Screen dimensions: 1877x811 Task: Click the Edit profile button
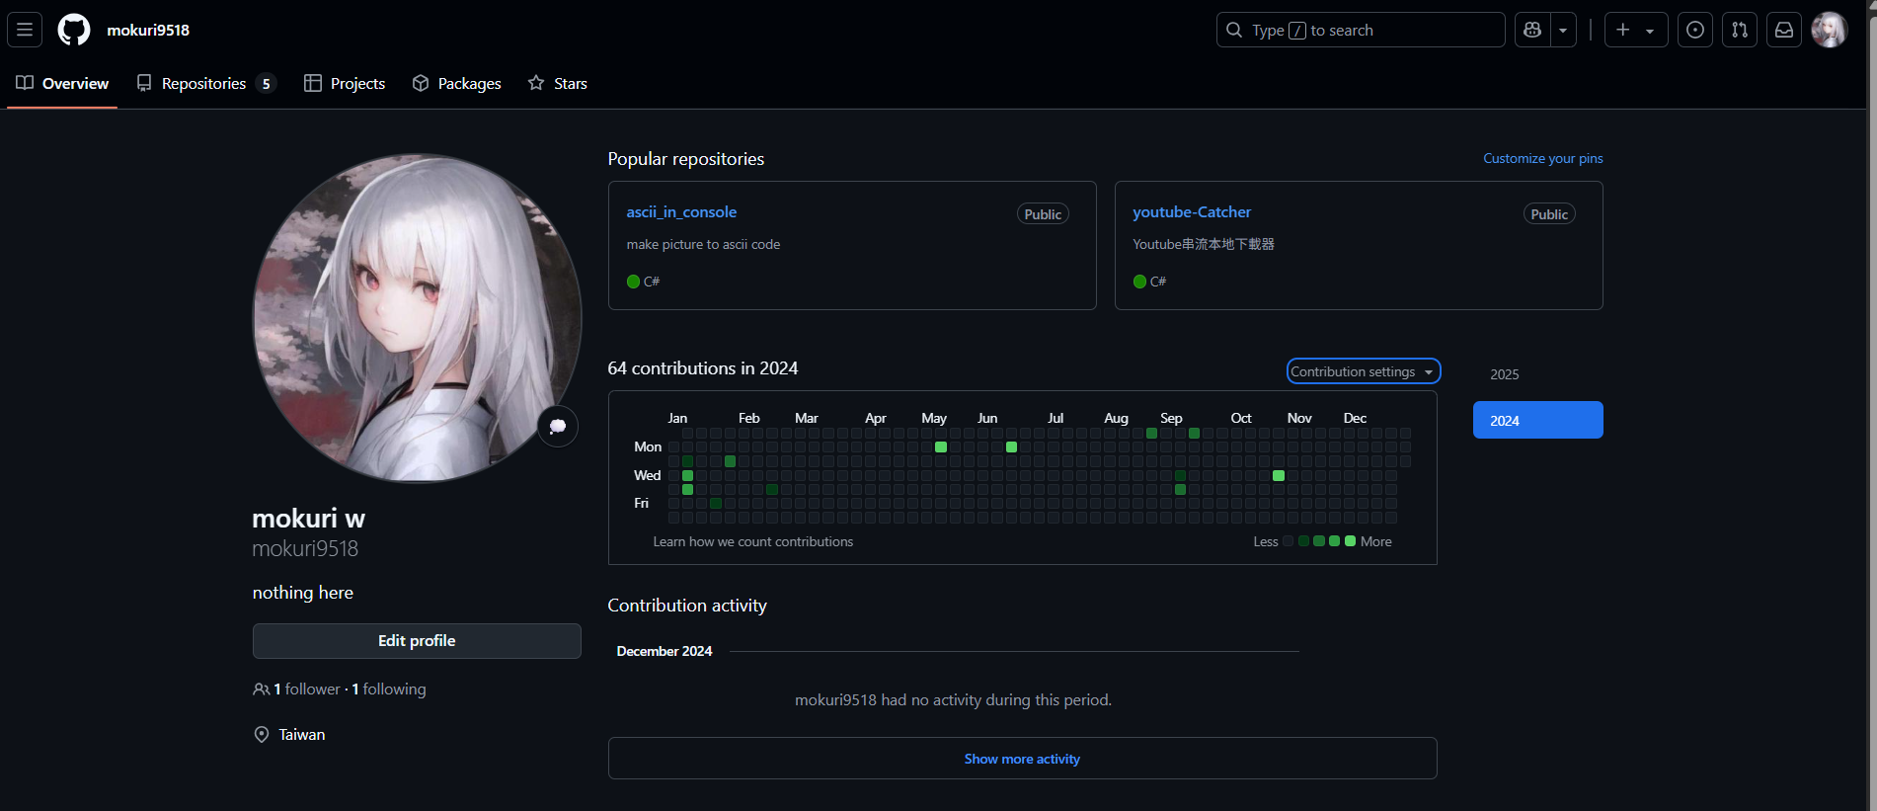tap(417, 641)
